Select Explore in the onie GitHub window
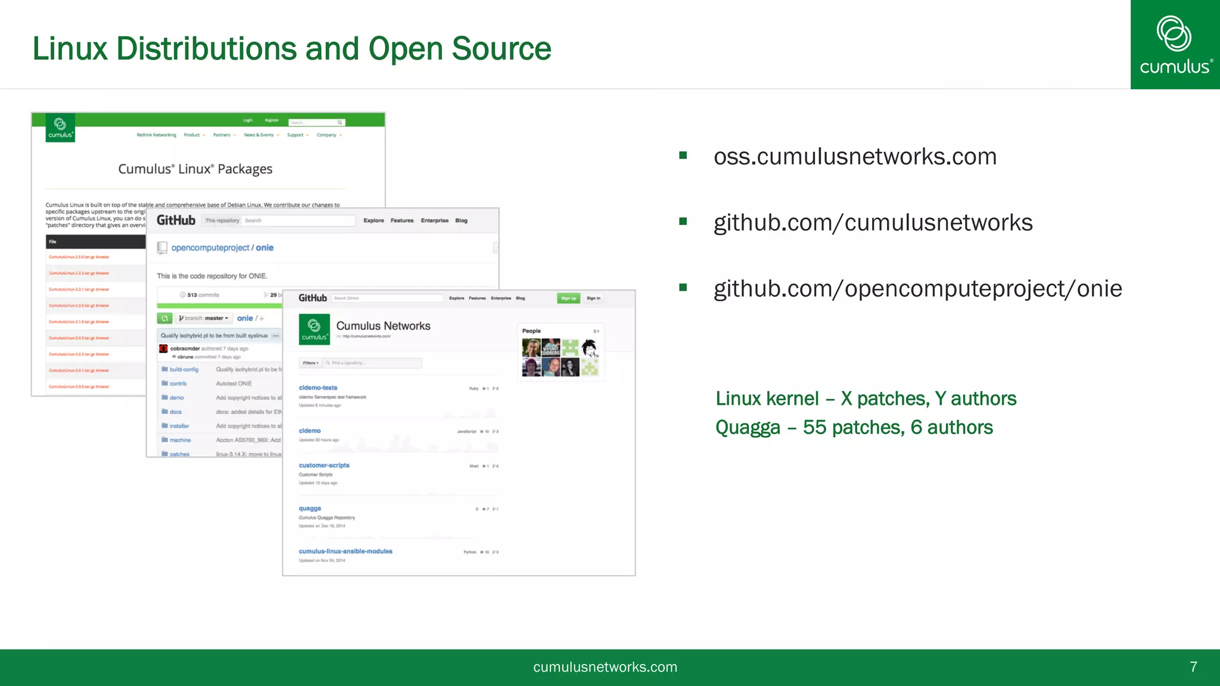The width and height of the screenshot is (1220, 686). click(374, 220)
